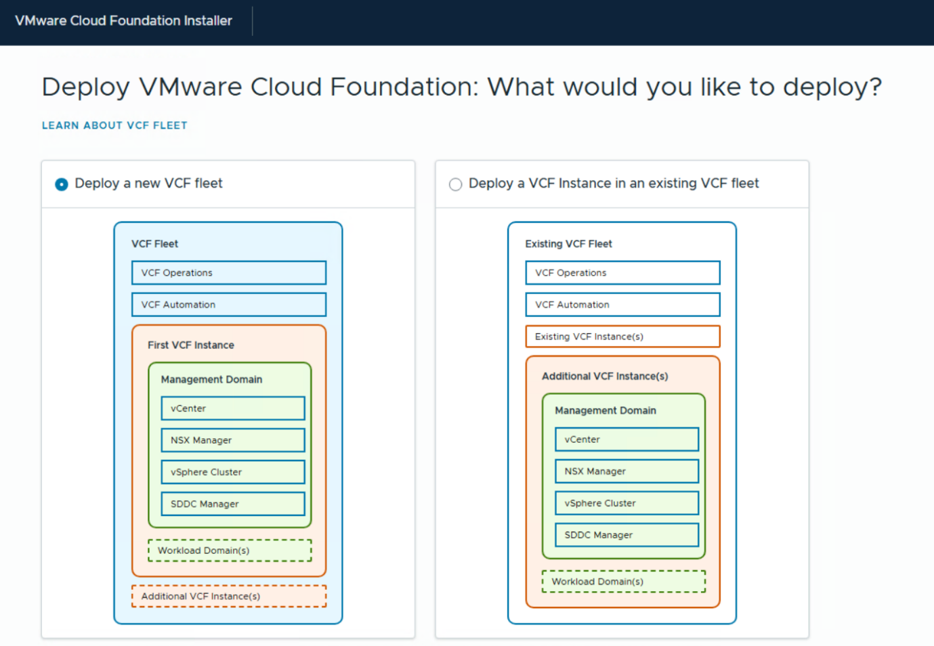Viewport: 934px width, 646px height.
Task: Open the Learn About VCF Fleet link
Action: pos(114,125)
